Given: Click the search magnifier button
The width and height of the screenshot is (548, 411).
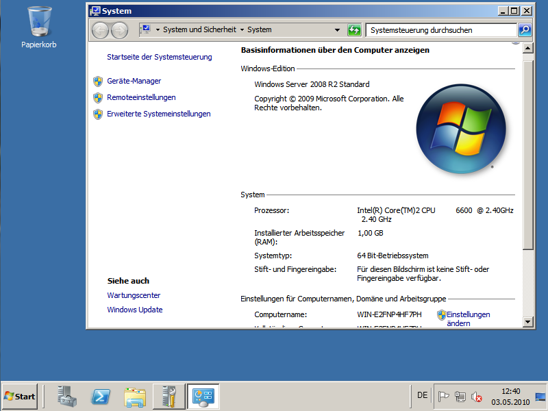Looking at the screenshot, I should point(525,30).
